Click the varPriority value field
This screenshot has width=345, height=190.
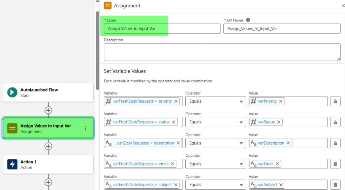pyautogui.click(x=288, y=101)
